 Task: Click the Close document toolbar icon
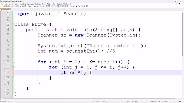click(12, 6)
